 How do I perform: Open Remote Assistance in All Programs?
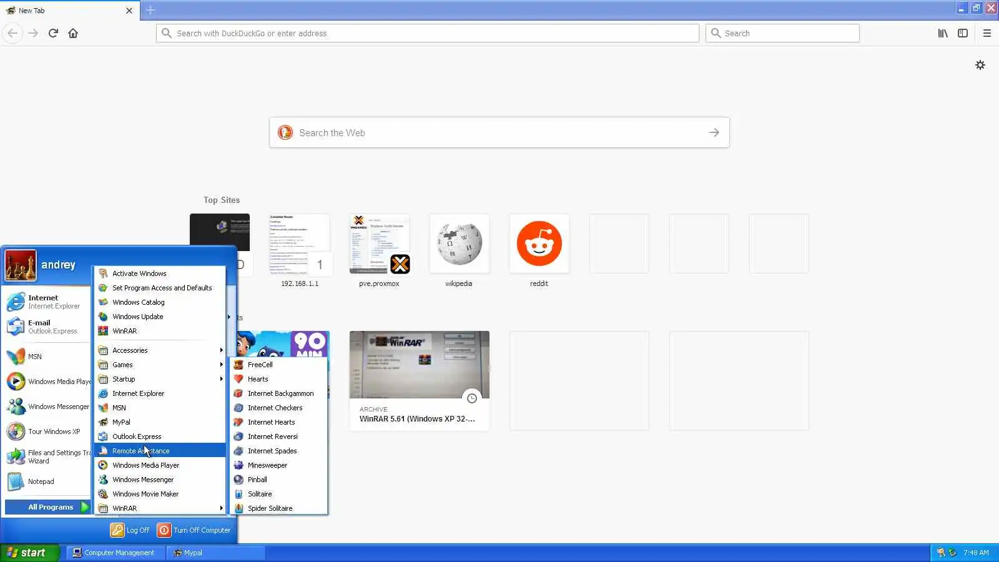pyautogui.click(x=160, y=451)
